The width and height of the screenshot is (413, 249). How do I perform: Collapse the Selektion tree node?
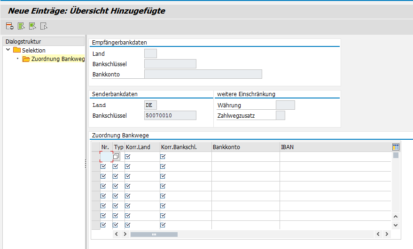coord(8,50)
